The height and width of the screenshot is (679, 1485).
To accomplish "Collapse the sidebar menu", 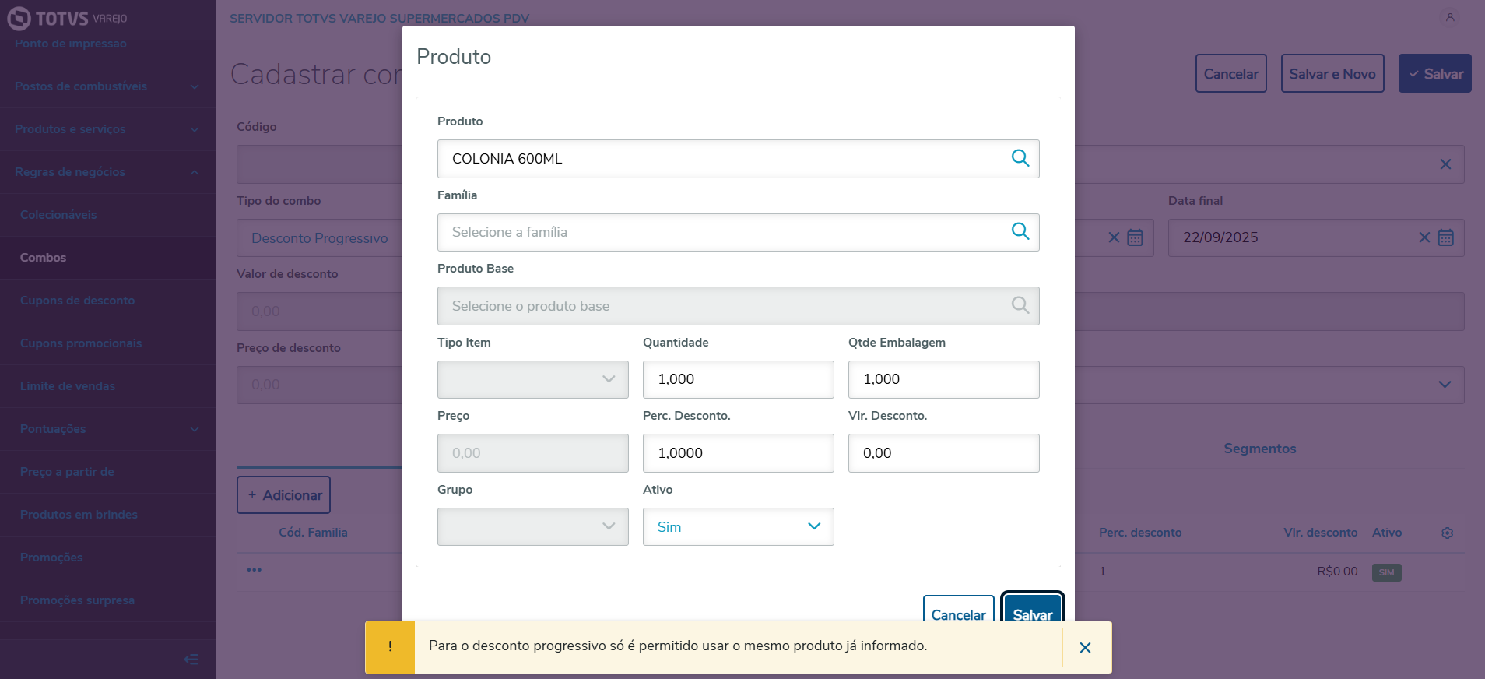I will 191,660.
